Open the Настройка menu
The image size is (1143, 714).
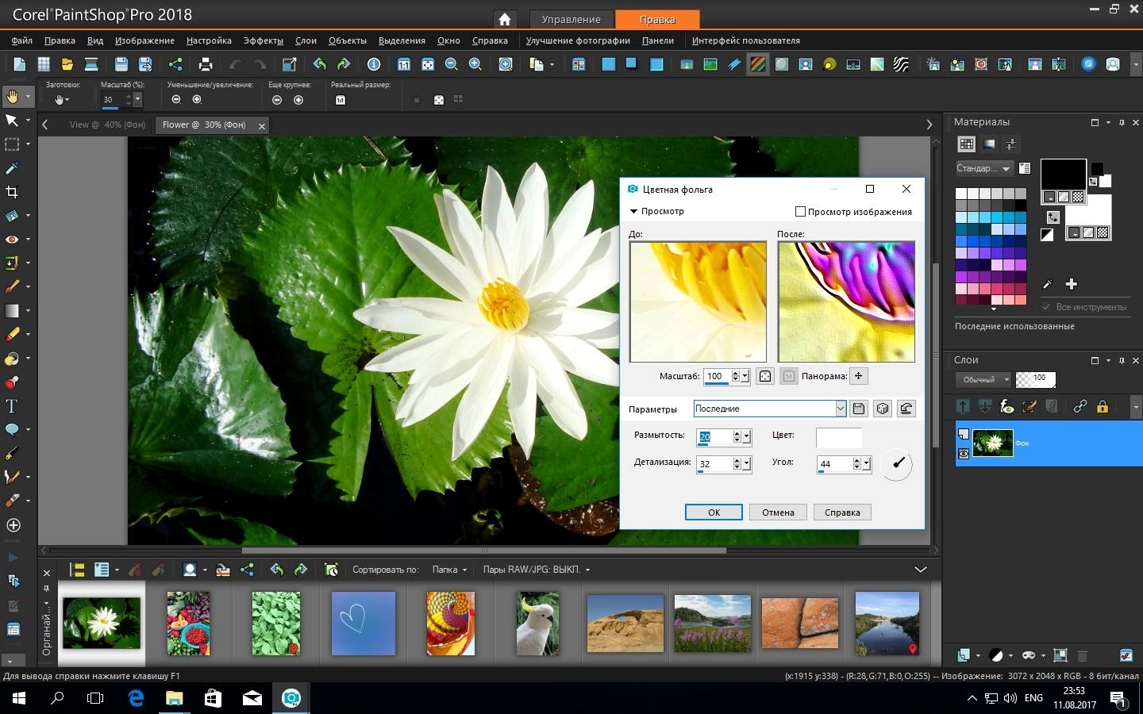pos(209,40)
